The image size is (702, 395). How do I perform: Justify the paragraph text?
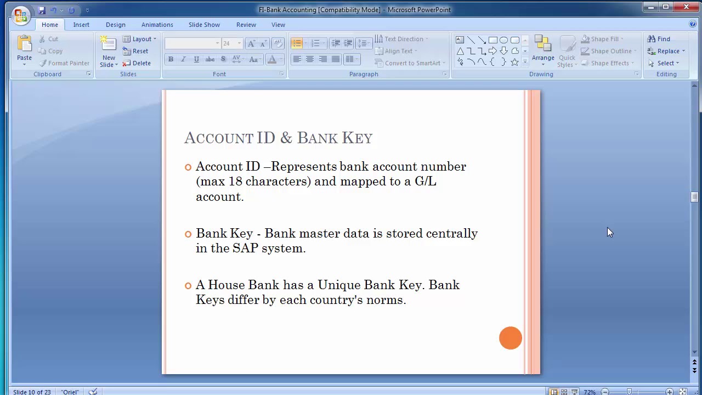[336, 59]
